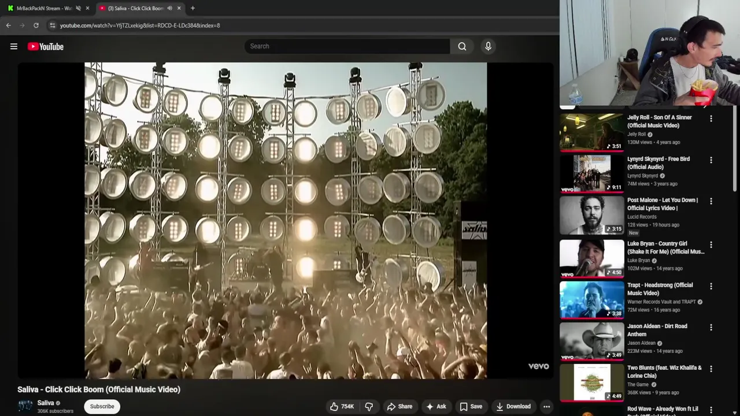Open options menu for Two Blunts video
The width and height of the screenshot is (740, 416).
click(711, 369)
